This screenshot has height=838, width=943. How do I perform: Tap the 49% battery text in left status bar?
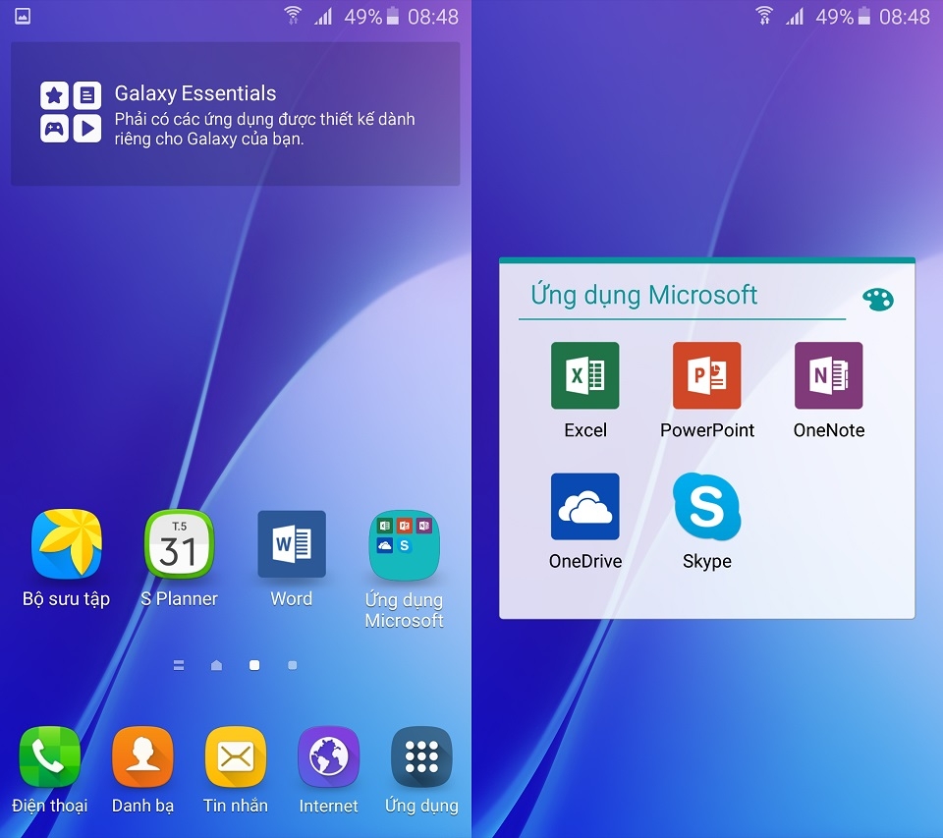(363, 17)
